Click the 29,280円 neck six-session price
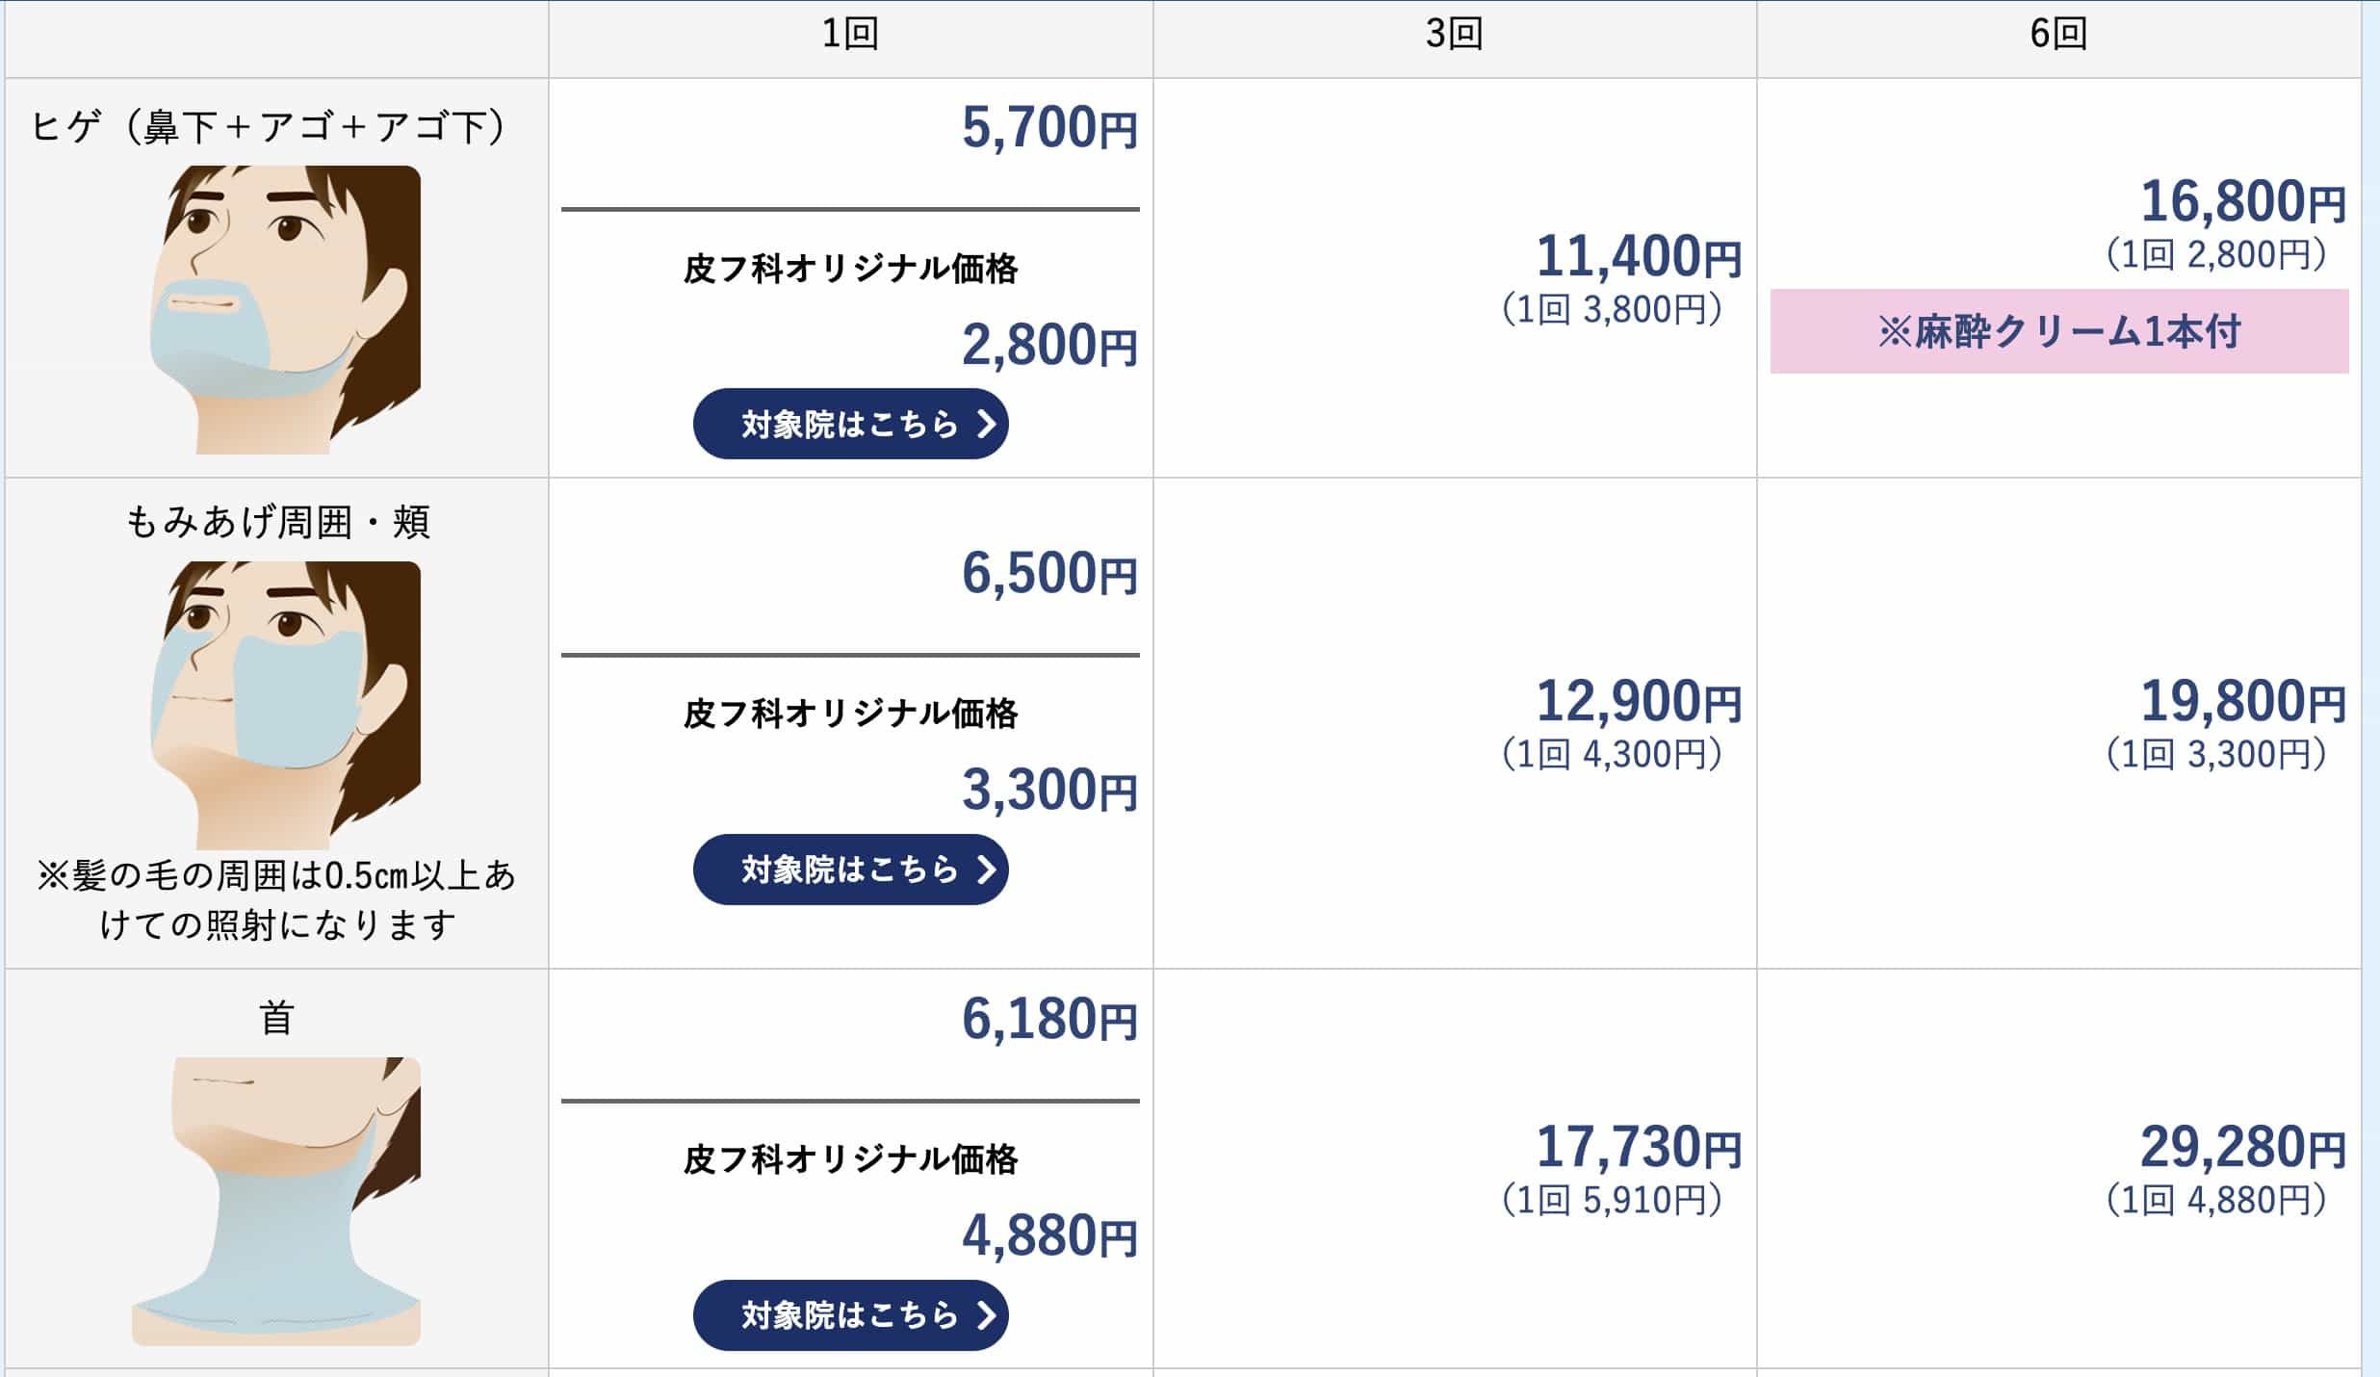Viewport: 2380px width, 1377px height. [x=2242, y=1148]
